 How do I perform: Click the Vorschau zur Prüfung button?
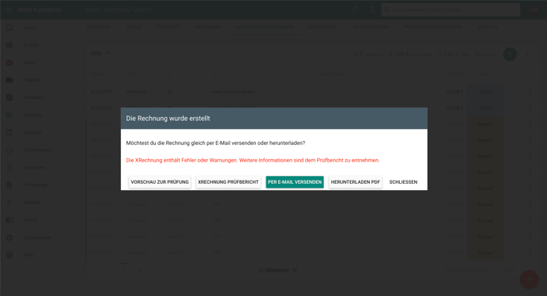[x=160, y=182]
